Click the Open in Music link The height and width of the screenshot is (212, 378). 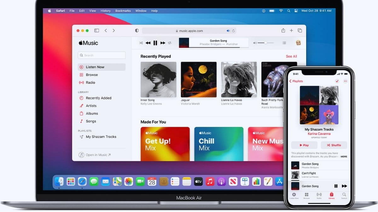click(x=95, y=155)
